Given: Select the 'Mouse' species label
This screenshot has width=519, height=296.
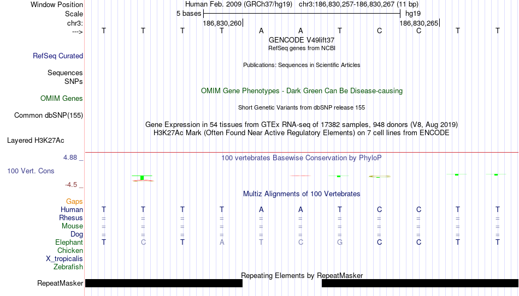Looking at the screenshot, I should (x=72, y=226).
